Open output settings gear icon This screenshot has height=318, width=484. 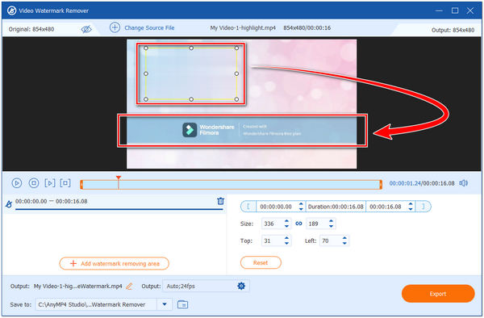point(241,286)
